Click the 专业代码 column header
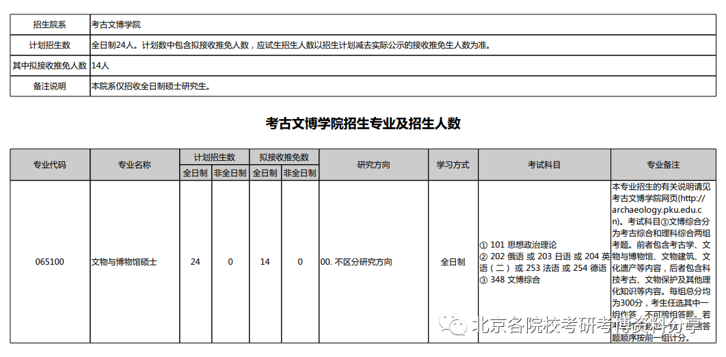Viewport: 726px width, 357px height. pos(49,165)
